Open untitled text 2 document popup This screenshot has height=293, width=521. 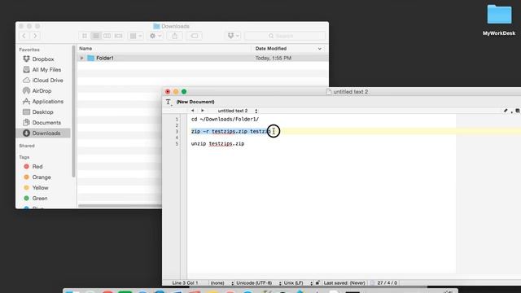[237, 111]
